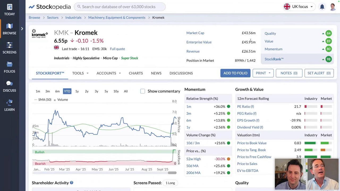Open the Full quote link

(117, 49)
